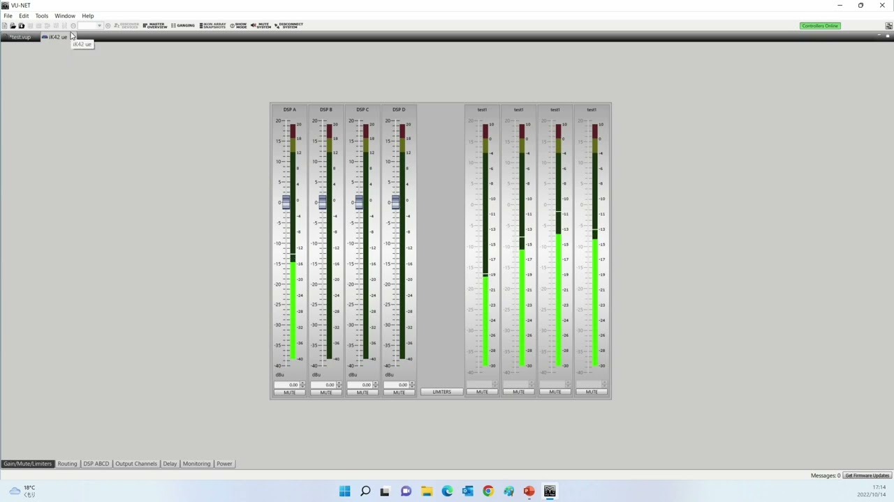This screenshot has width=894, height=502.
Task: Open the Window menu
Action: [x=65, y=15]
